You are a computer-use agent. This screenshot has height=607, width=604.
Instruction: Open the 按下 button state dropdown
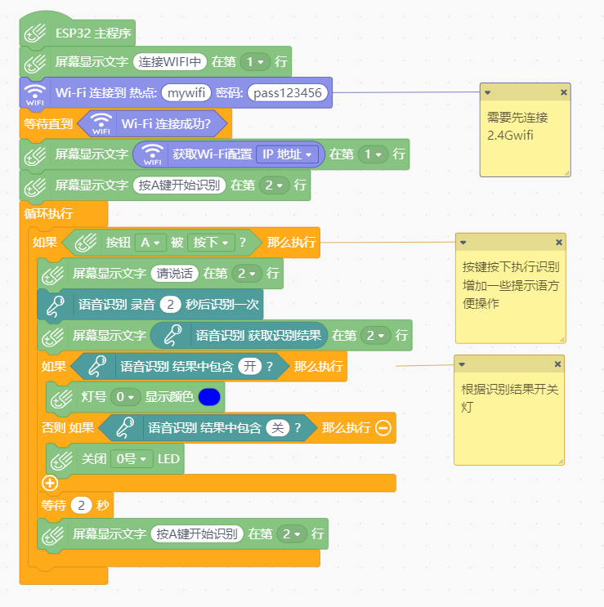pyautogui.click(x=211, y=243)
